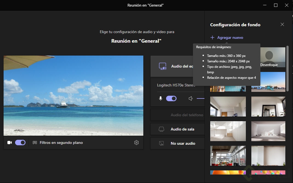The image size is (293, 183).
Task: Open device settings gear icon
Action: (136, 143)
